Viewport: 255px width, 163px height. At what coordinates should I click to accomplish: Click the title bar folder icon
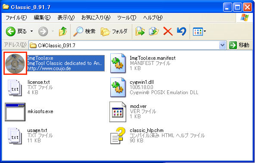pos(6,6)
